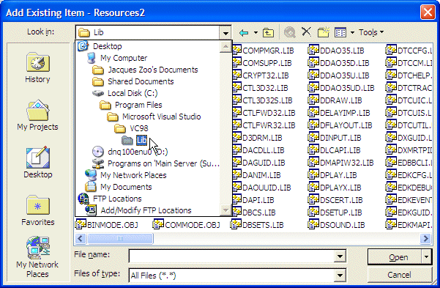440x288 pixels.
Task: Open the Back arrow history dropdown
Action: tap(256, 32)
